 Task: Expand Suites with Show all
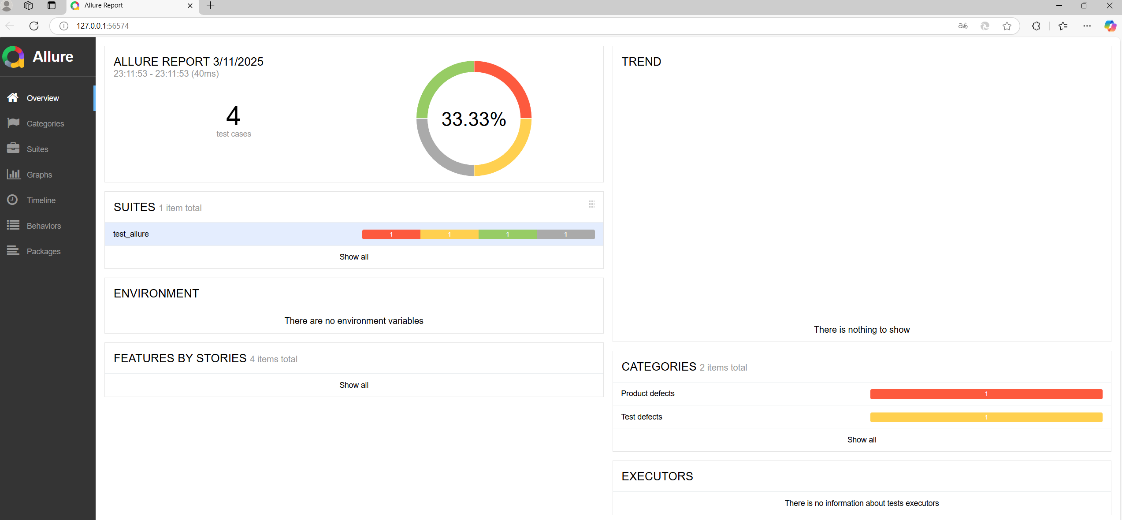coord(353,257)
